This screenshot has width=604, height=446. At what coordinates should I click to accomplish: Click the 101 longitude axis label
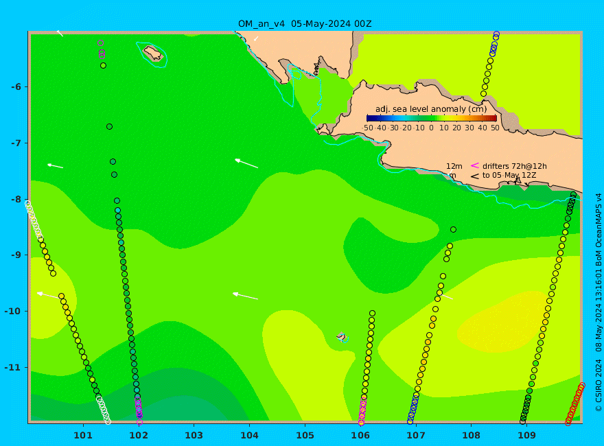tap(83, 436)
